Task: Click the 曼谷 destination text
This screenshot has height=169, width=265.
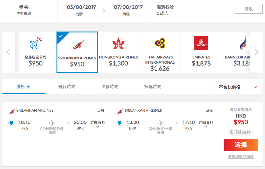Action: pyautogui.click(x=24, y=7)
